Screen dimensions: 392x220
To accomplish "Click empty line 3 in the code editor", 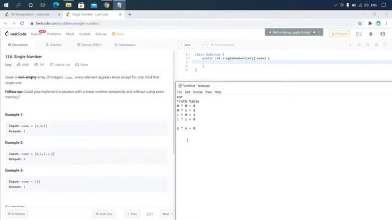I will pos(292,62).
